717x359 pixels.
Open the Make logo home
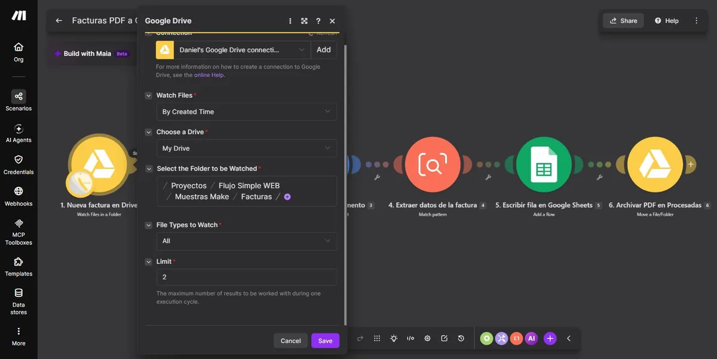(x=19, y=16)
